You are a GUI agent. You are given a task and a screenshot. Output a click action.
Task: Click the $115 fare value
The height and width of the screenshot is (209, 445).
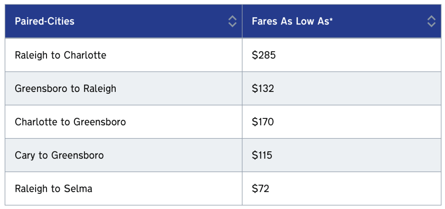click(262, 155)
